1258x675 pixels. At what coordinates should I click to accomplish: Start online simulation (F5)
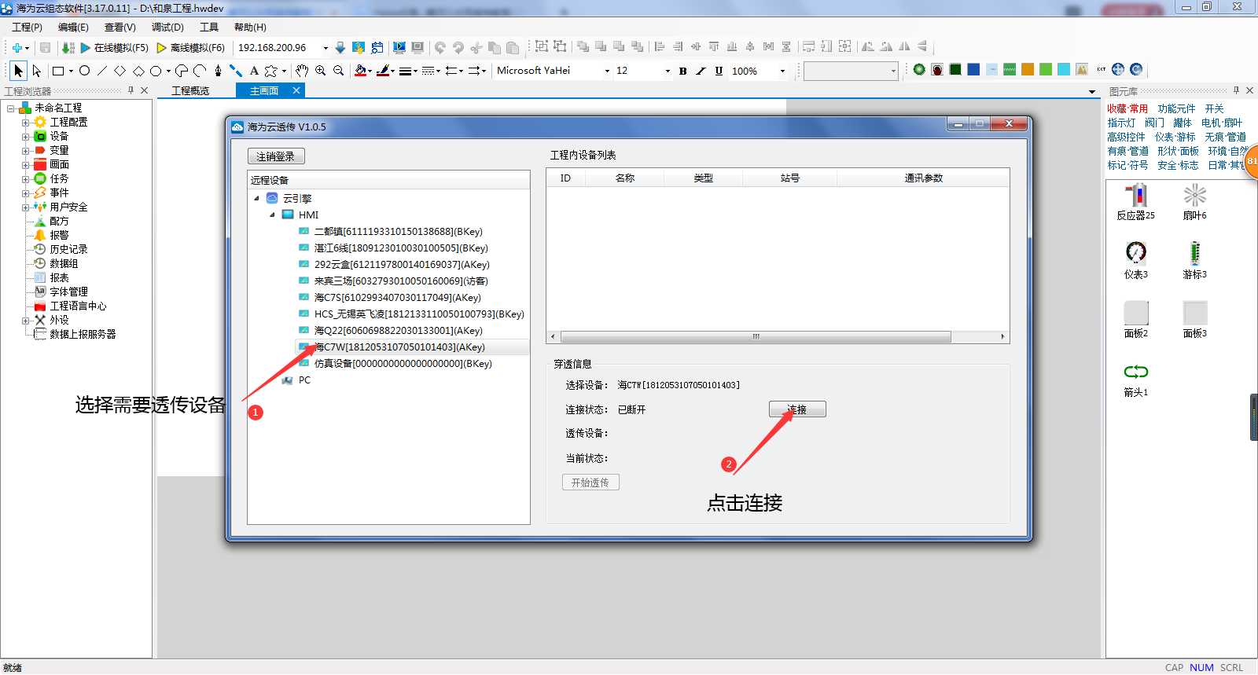[114, 48]
